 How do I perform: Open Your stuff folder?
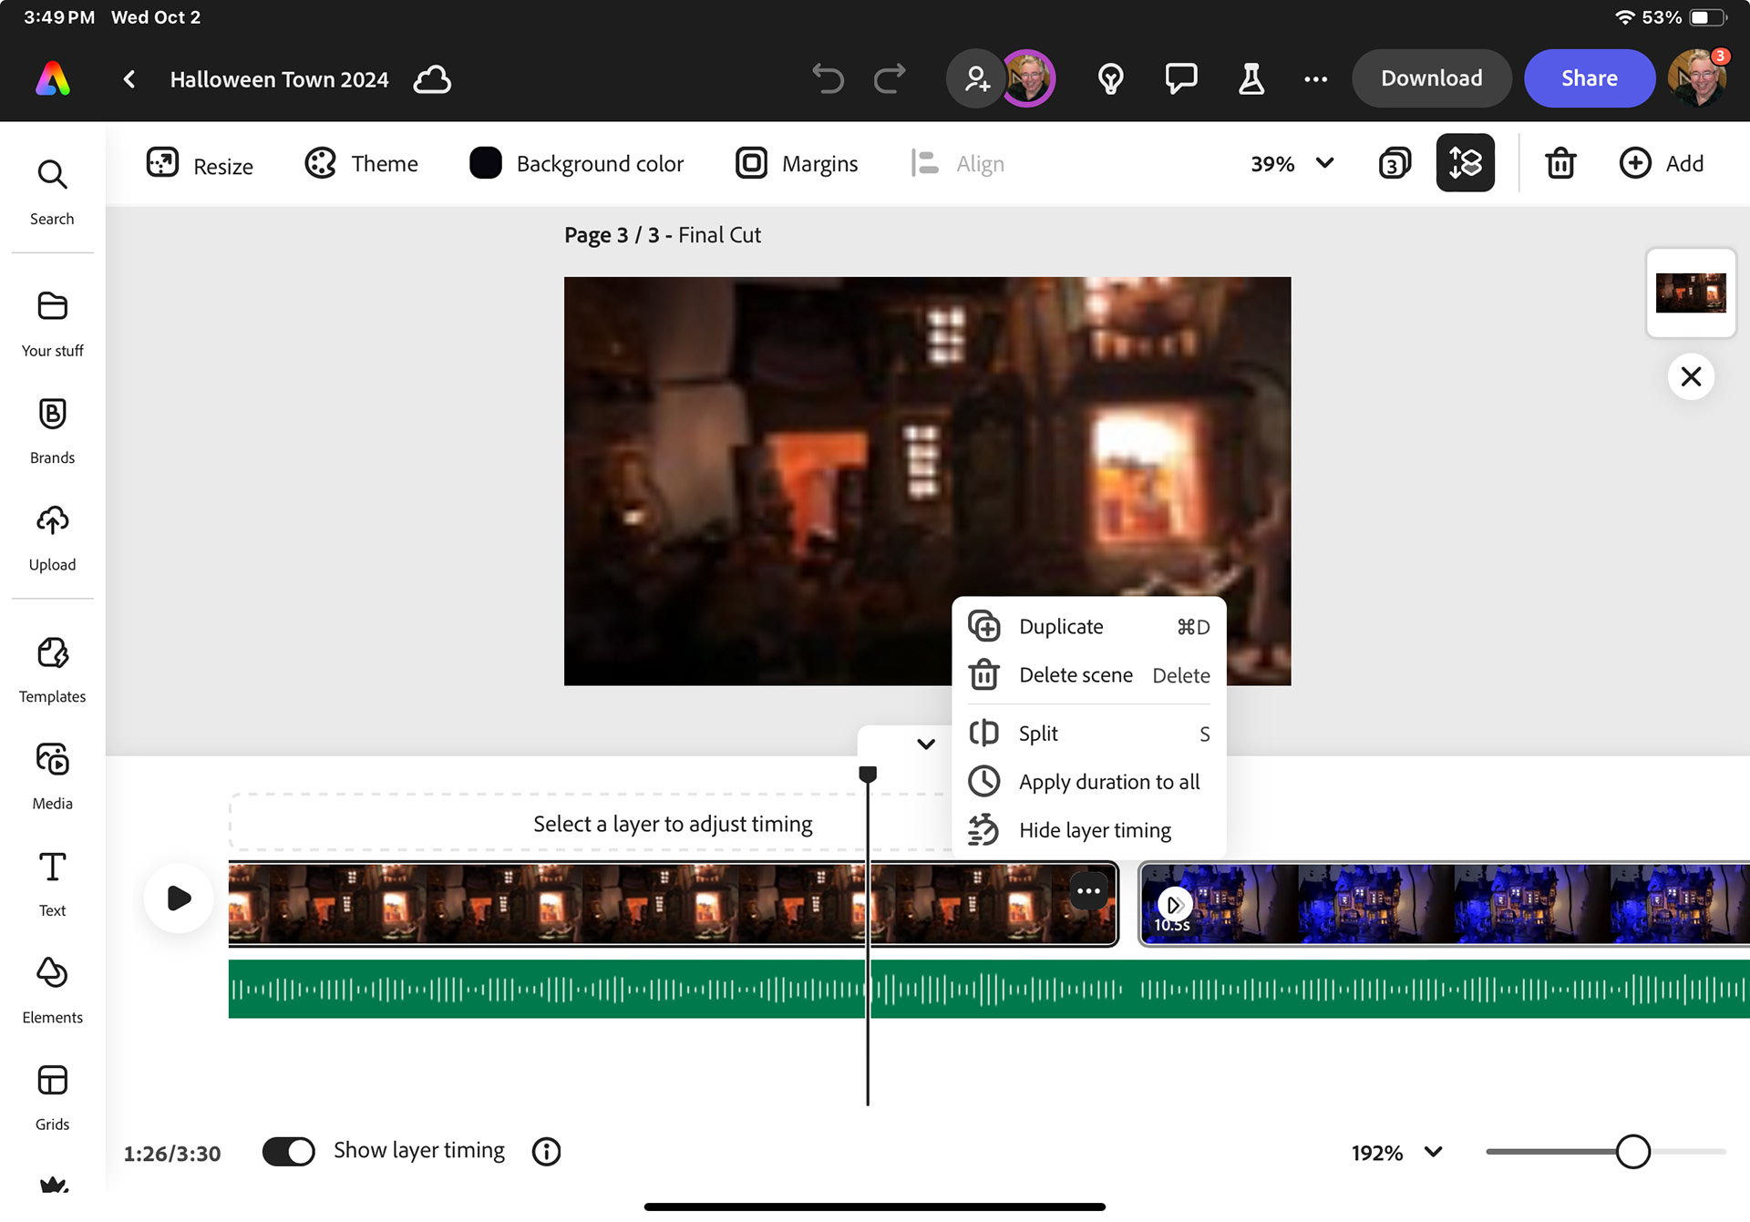coord(52,324)
